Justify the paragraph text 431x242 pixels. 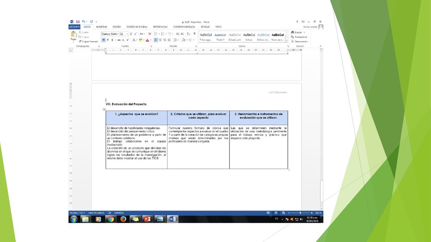[x=169, y=40]
